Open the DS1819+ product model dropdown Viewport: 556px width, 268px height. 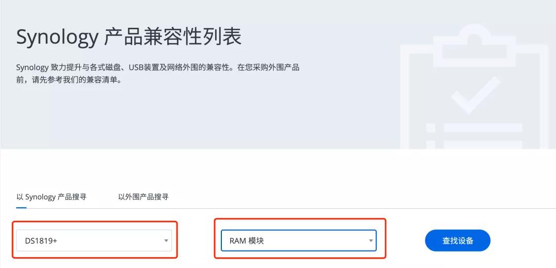click(95, 241)
